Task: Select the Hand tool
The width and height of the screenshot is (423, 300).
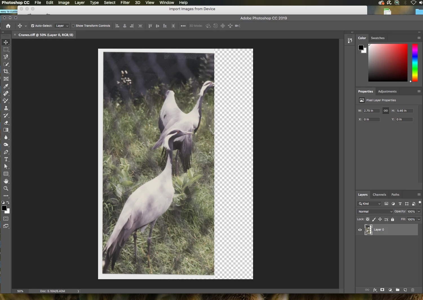Action: (x=6, y=181)
